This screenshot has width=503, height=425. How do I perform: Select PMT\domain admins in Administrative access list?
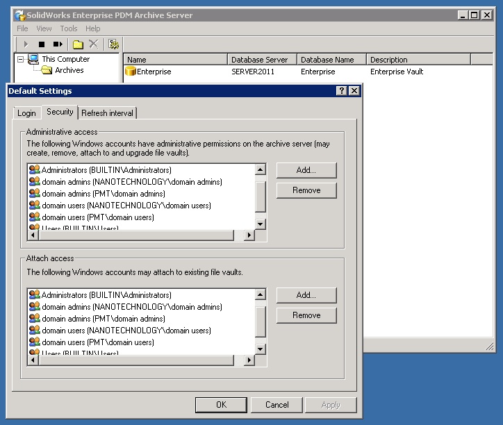coord(97,194)
